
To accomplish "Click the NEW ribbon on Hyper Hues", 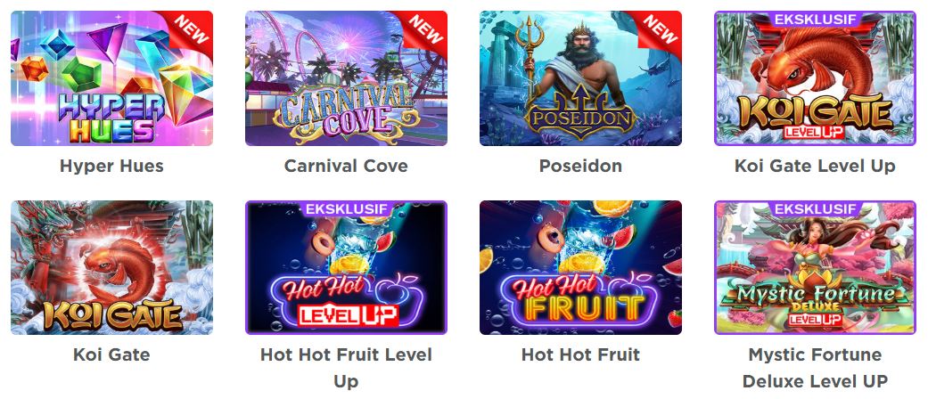I will click(x=193, y=30).
